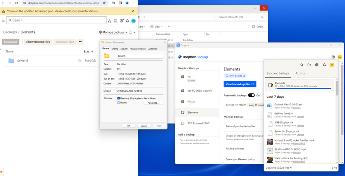Open search in the Dropbox tray popup
This screenshot has width=345, height=176.
(301, 65)
